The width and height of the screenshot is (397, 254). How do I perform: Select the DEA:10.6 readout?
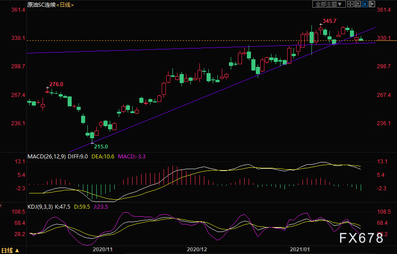pos(103,157)
